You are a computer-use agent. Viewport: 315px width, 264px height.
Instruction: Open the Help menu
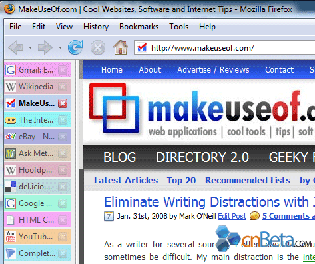pos(207,27)
